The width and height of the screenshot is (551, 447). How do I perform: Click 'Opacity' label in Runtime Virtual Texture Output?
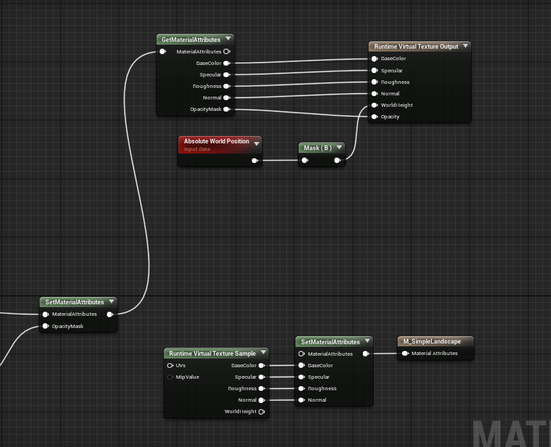(390, 116)
